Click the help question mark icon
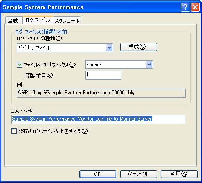The height and width of the screenshot is (183, 202). point(185,7)
